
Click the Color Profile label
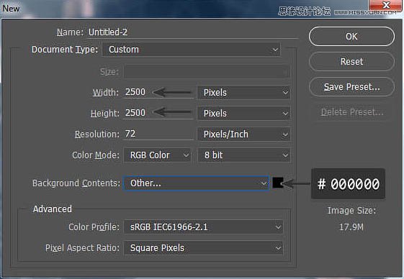[x=94, y=227]
